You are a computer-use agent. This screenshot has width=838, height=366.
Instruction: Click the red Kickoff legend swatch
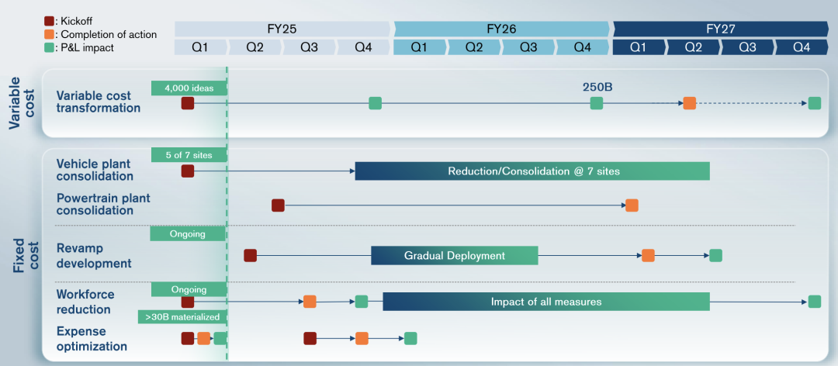coord(49,21)
